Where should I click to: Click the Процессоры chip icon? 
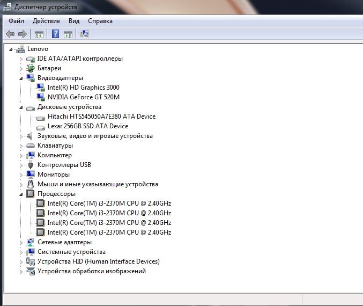pos(31,194)
